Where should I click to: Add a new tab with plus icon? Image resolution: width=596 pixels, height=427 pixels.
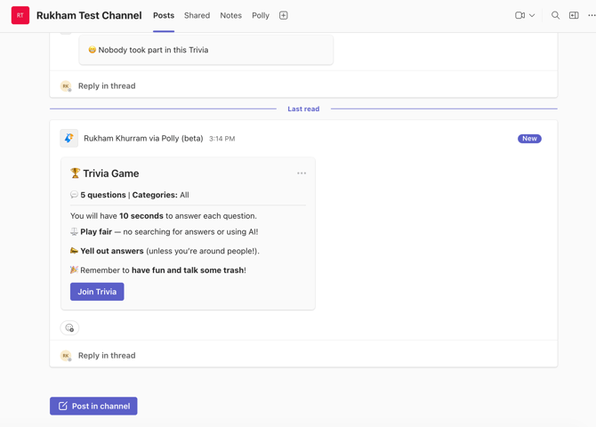(x=284, y=15)
